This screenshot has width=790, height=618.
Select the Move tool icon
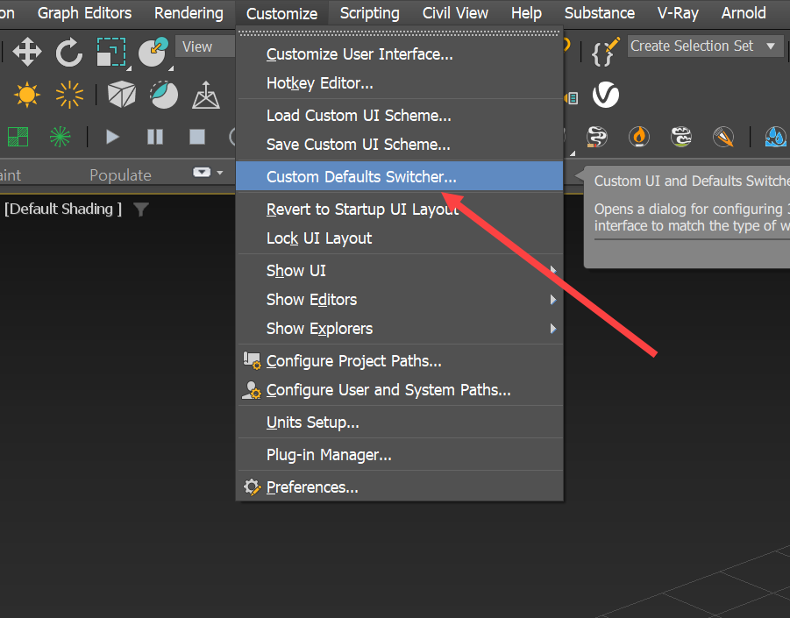(26, 52)
